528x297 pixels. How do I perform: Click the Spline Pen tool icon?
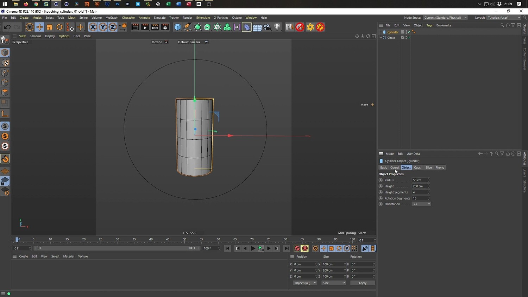(188, 27)
